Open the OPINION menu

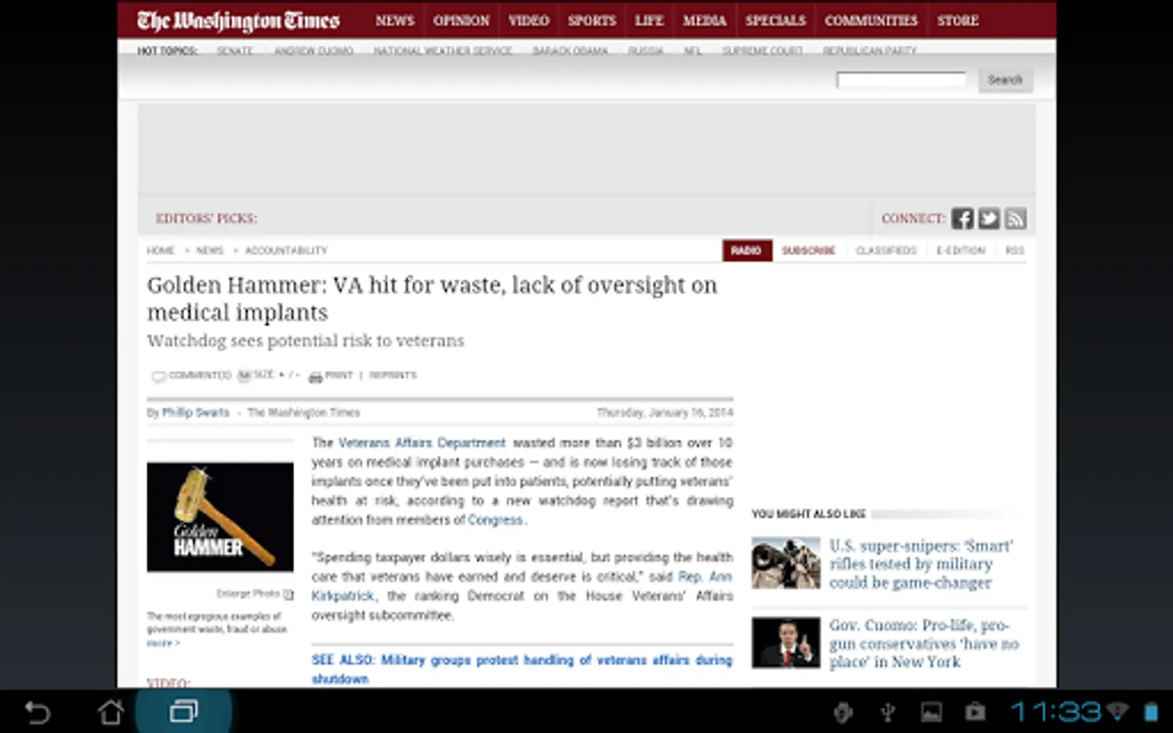coord(461,20)
